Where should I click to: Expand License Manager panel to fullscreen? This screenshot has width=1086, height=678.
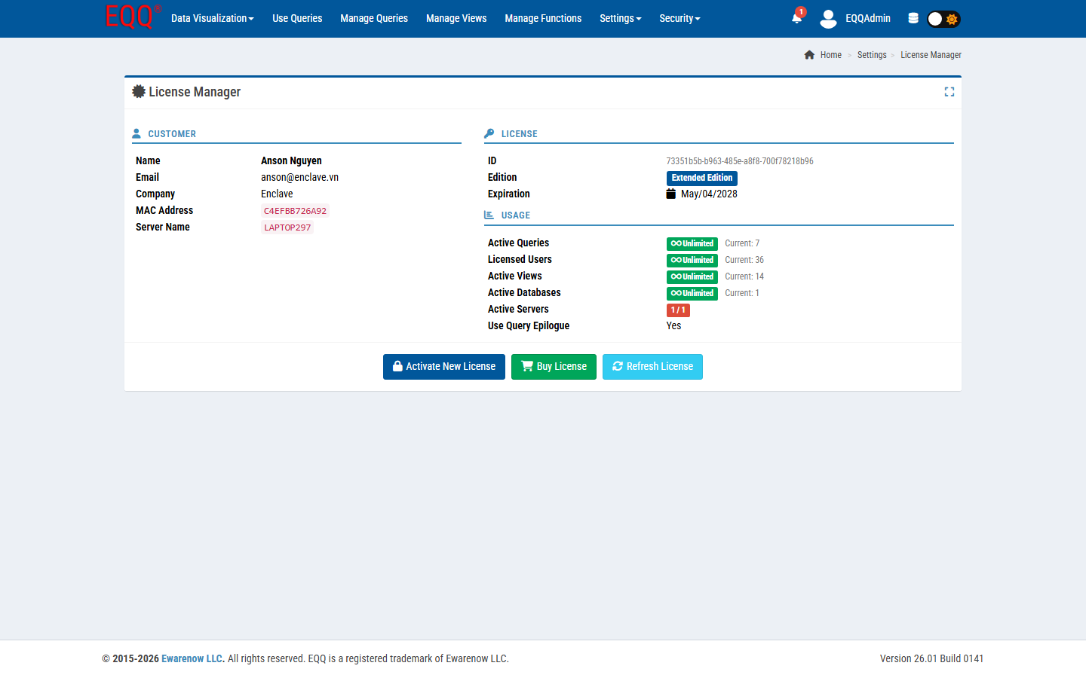pyautogui.click(x=949, y=92)
